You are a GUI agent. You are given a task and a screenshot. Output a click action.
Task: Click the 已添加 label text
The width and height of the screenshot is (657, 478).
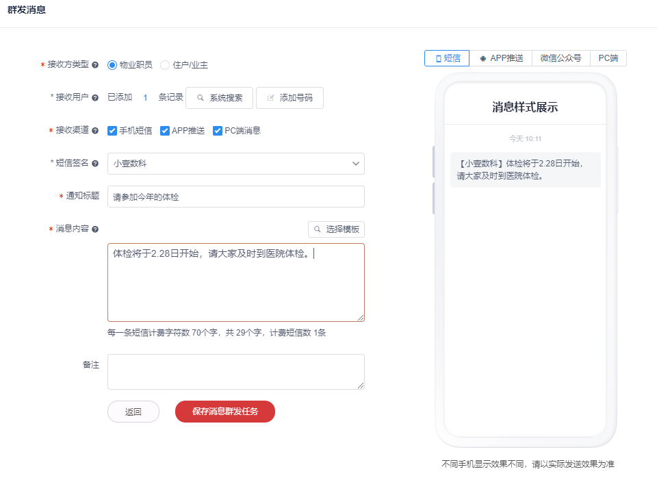click(120, 97)
